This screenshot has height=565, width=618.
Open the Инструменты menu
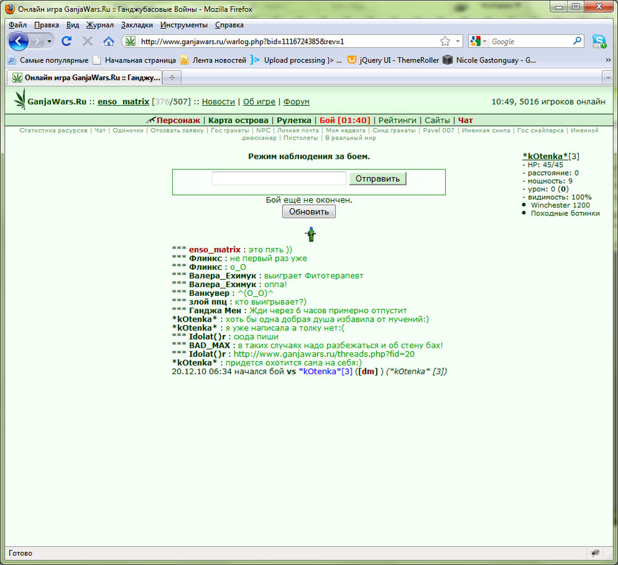click(183, 25)
